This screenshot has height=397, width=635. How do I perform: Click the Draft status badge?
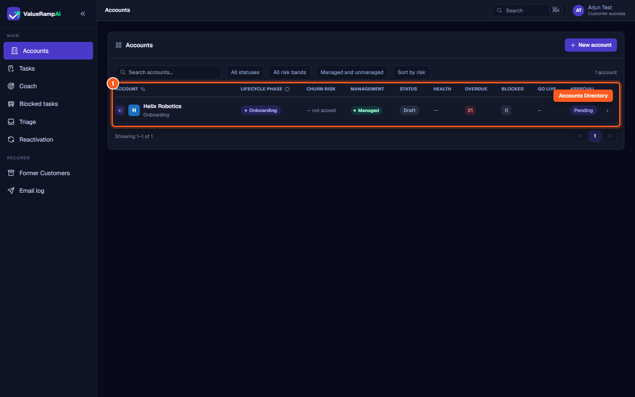pyautogui.click(x=409, y=110)
